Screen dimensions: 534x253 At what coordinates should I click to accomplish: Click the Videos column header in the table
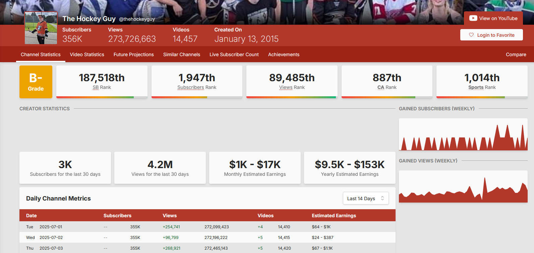tap(265, 216)
